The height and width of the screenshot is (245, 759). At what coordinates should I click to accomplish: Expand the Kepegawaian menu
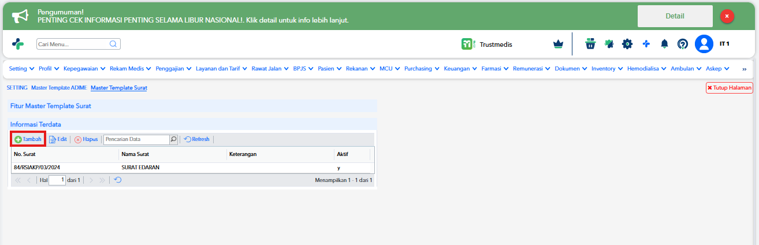tap(84, 68)
